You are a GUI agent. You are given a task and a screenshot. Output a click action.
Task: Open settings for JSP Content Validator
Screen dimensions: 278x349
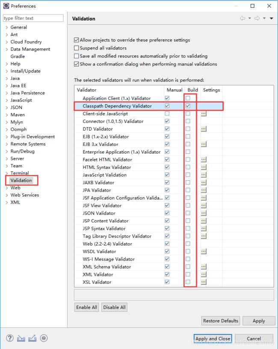pyautogui.click(x=204, y=221)
